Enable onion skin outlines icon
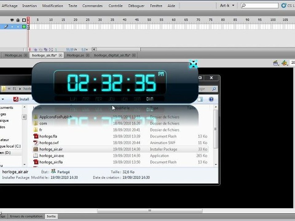This screenshot has height=221, width=295. click(x=41, y=50)
